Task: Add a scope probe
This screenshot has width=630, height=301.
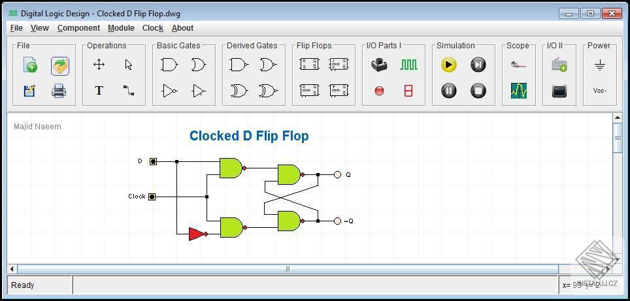Action: coord(519,65)
